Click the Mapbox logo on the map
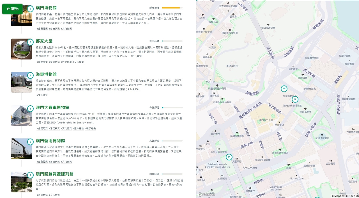359x198 pixels. point(206,194)
